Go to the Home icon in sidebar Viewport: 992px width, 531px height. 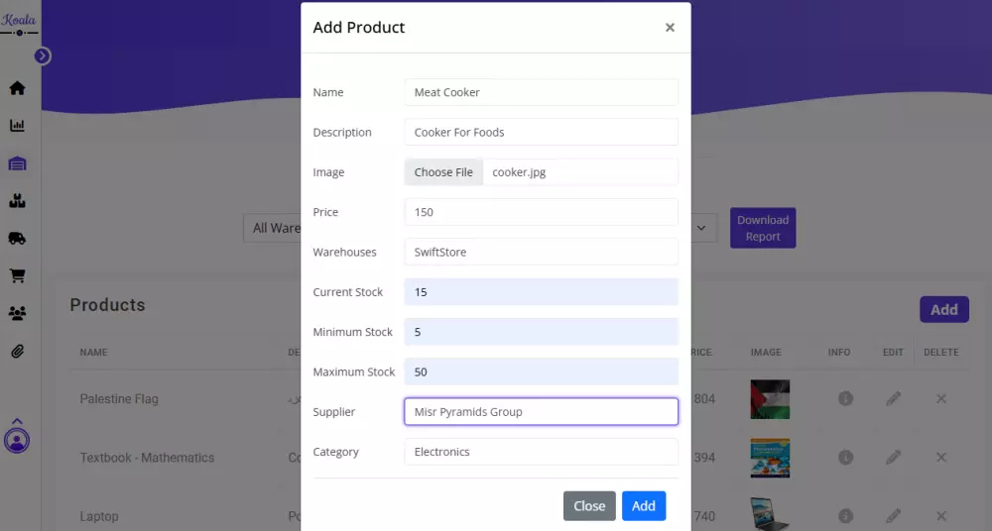click(x=17, y=88)
